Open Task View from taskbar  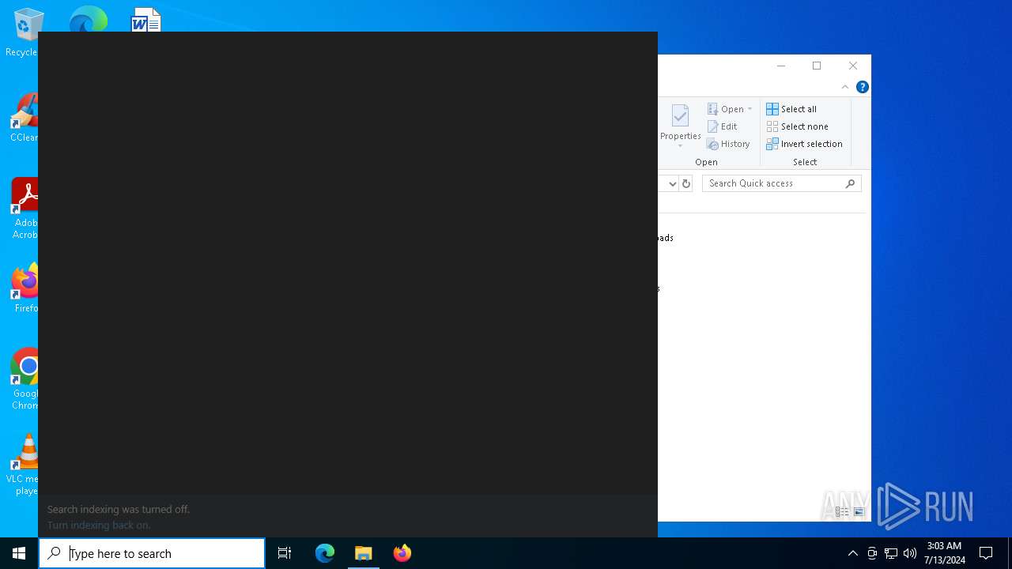click(285, 553)
